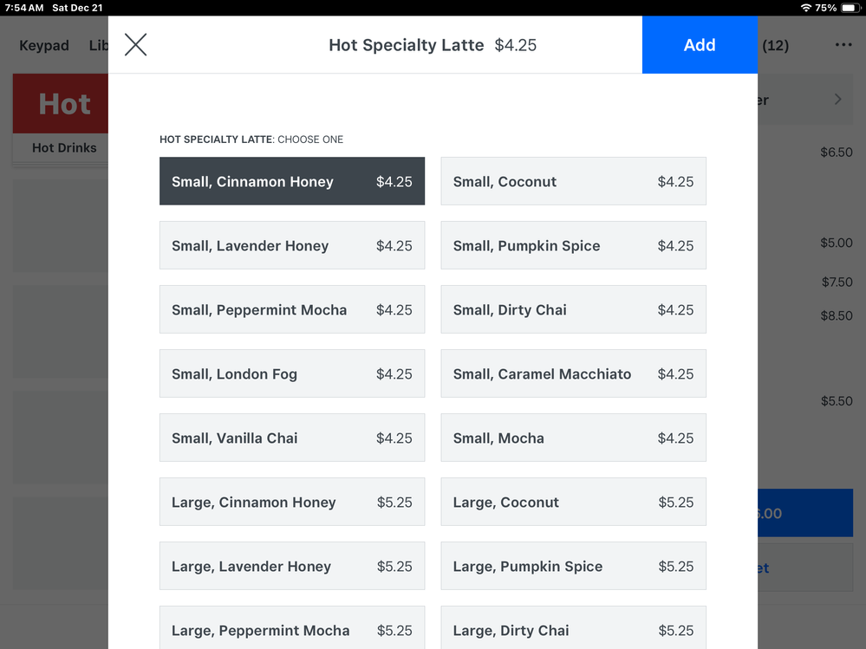Open the three-dot more options menu
The height and width of the screenshot is (649, 866).
[843, 45]
